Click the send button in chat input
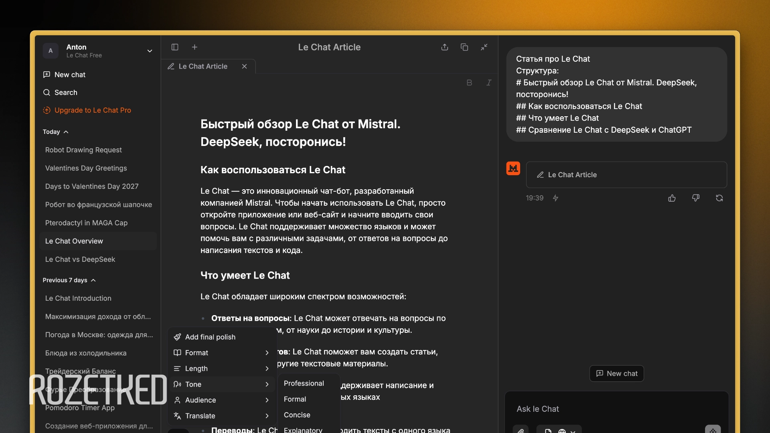Viewport: 770px width, 433px height. [x=713, y=430]
